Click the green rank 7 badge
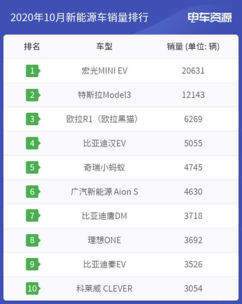This screenshot has width=242, height=304. (x=33, y=216)
